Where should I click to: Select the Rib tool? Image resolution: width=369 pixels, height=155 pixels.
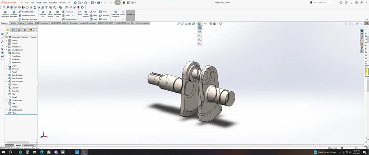(x=93, y=12)
